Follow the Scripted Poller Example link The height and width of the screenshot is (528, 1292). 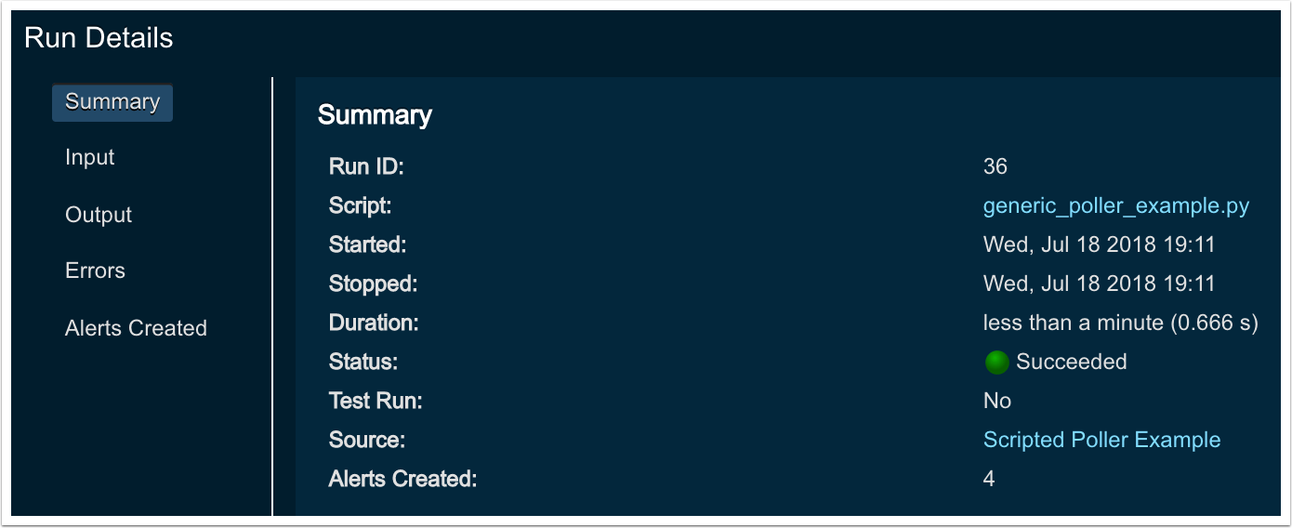coord(1101,440)
